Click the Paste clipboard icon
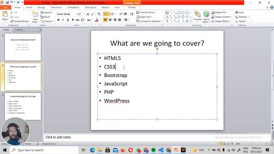274x154 pixels. [5, 15]
